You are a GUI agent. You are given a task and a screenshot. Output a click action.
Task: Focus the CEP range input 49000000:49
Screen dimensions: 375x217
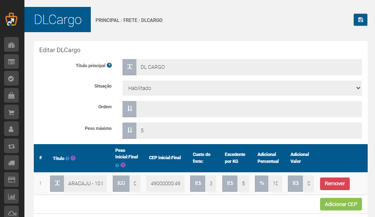(165, 184)
